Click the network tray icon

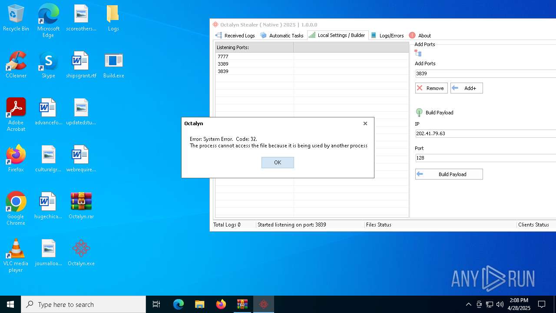tap(490, 304)
